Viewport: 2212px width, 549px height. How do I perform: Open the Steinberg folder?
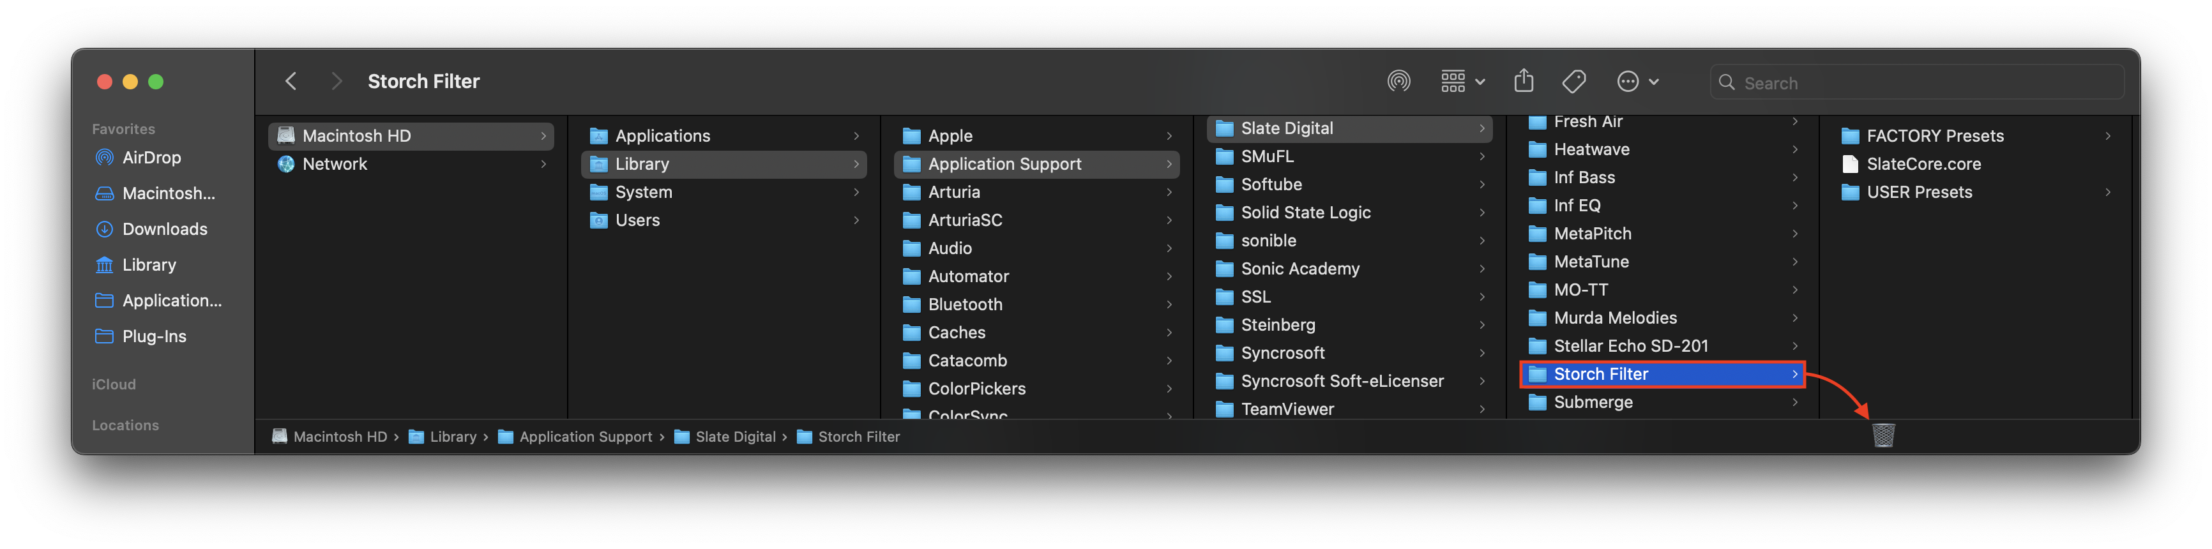(x=1350, y=325)
